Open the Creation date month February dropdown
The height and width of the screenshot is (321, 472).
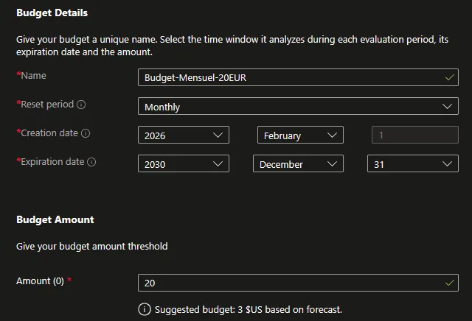[x=300, y=135]
